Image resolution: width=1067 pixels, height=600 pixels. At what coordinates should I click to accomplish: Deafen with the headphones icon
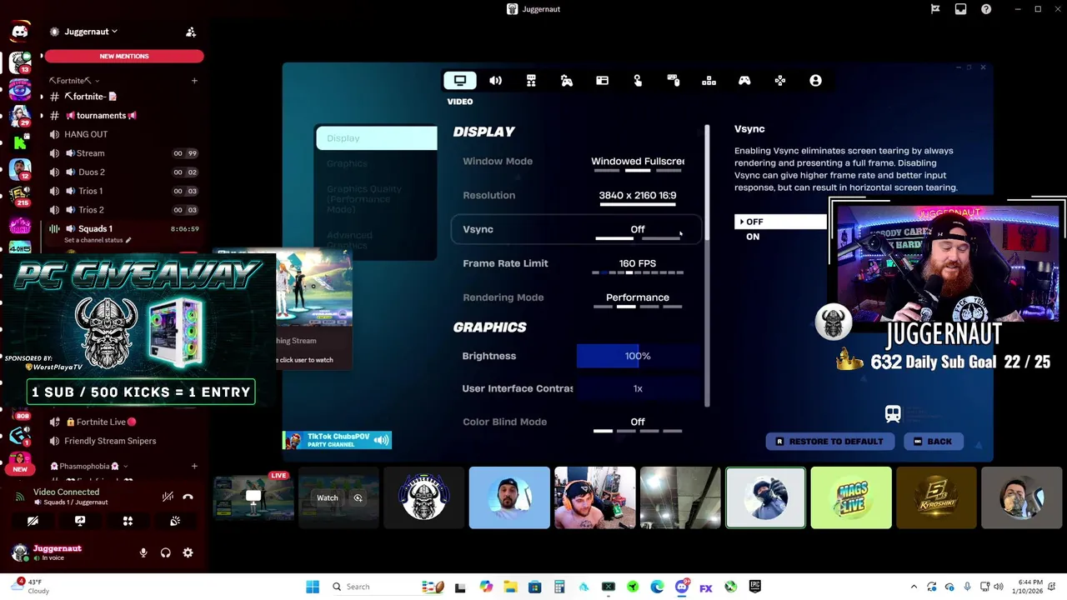pos(166,552)
